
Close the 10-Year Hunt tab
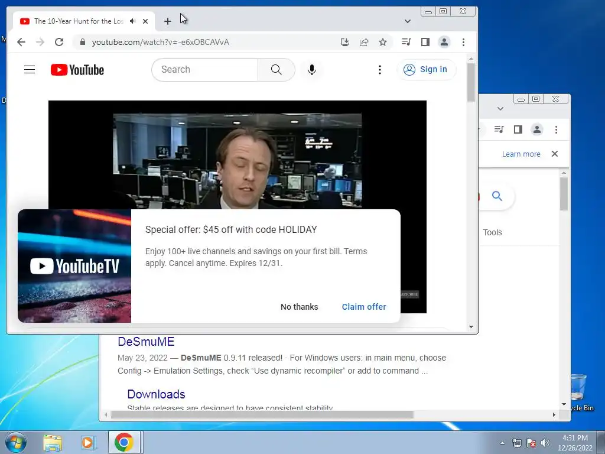[145, 21]
